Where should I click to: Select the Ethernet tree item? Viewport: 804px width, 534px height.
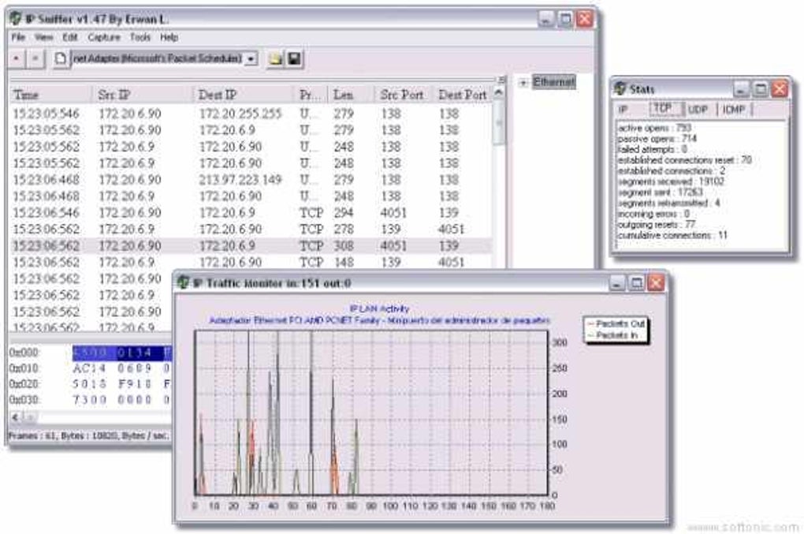(x=554, y=81)
